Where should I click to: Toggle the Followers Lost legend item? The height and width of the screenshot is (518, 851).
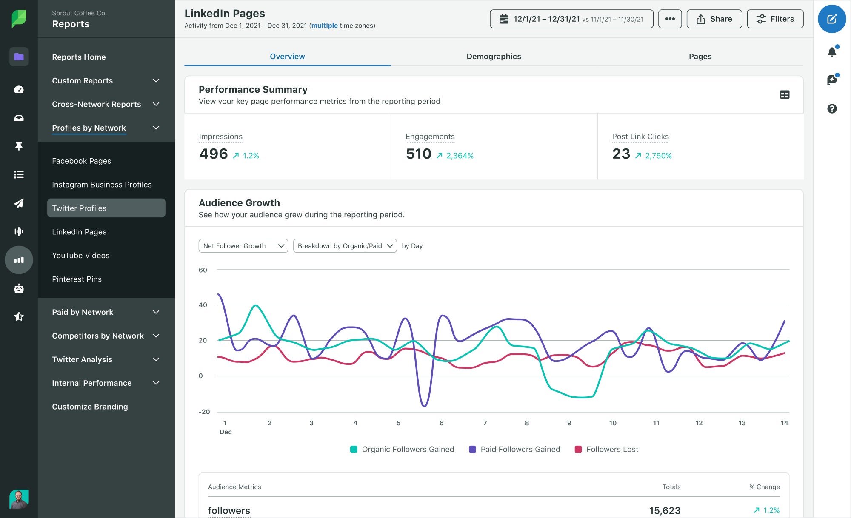pyautogui.click(x=606, y=449)
